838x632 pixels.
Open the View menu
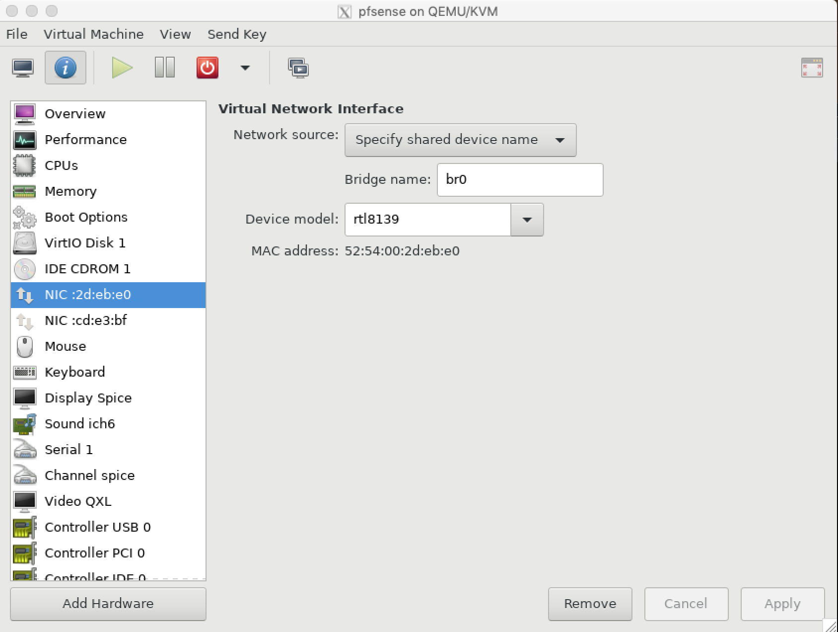coord(175,34)
